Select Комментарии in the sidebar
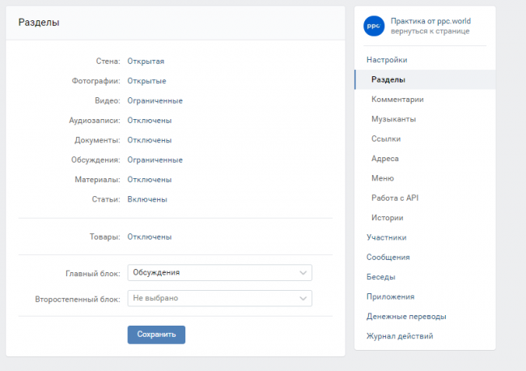 397,100
